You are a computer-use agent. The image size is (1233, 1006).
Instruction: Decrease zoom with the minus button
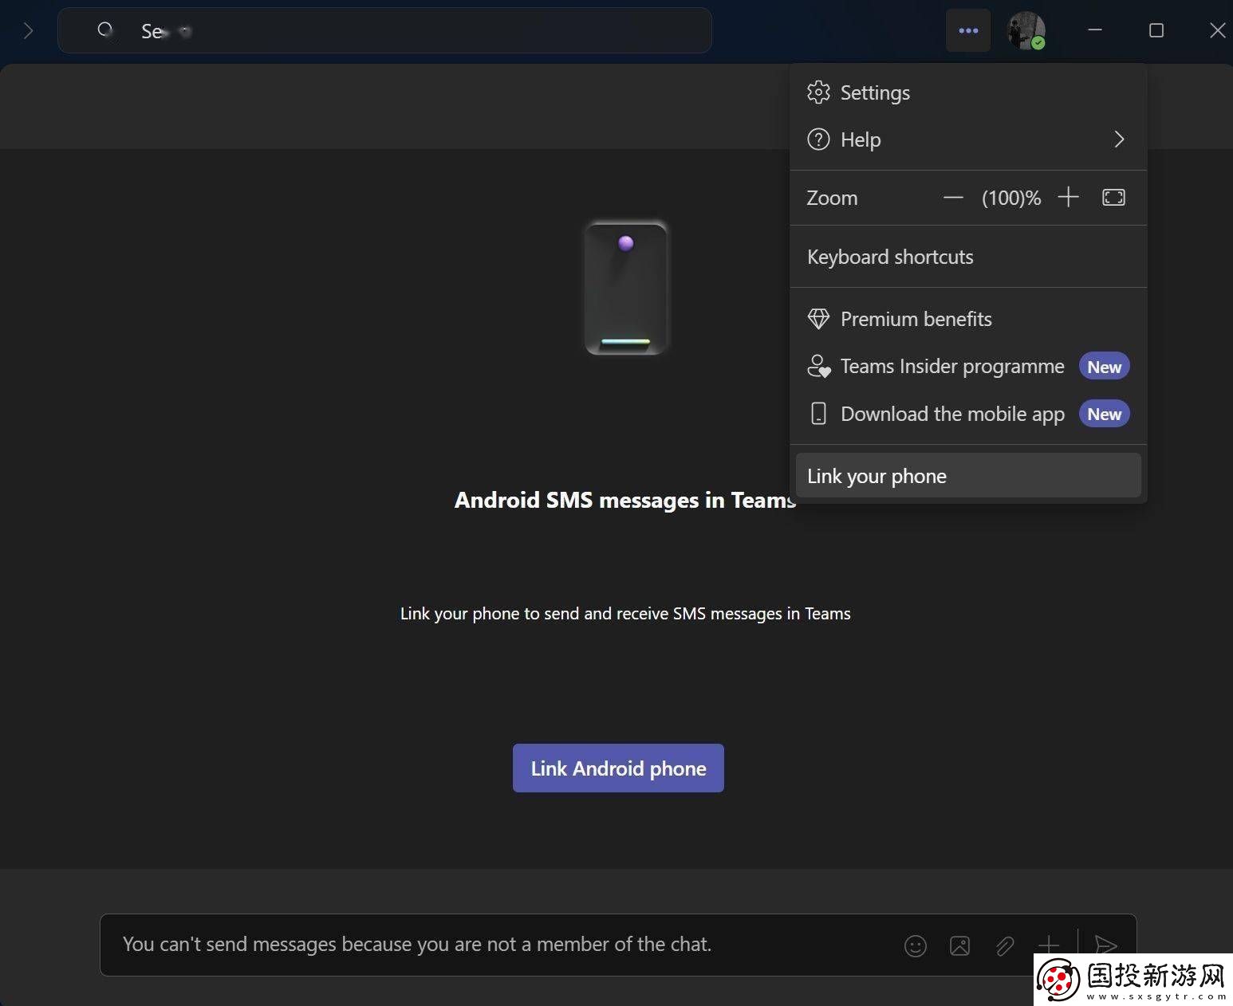coord(953,198)
